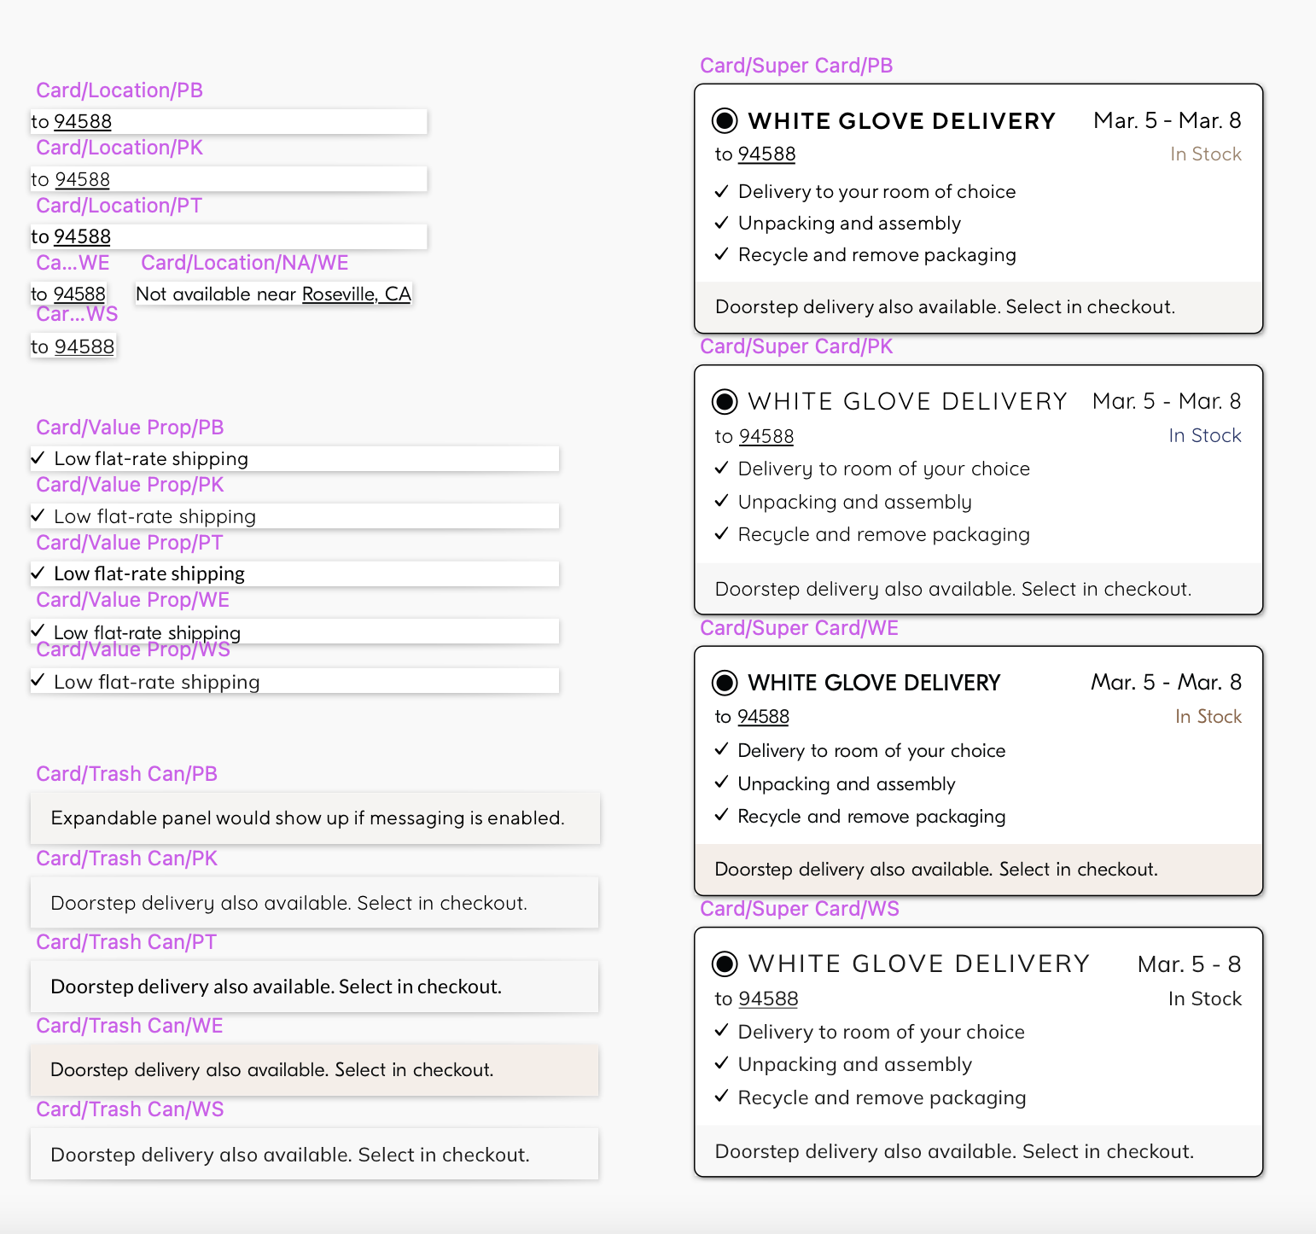Click 'Mar. 5 - Mar. 8' date in Super Card/PB
The image size is (1316, 1234).
click(1168, 120)
